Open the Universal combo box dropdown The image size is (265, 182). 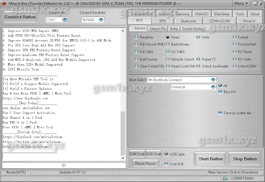click(213, 87)
